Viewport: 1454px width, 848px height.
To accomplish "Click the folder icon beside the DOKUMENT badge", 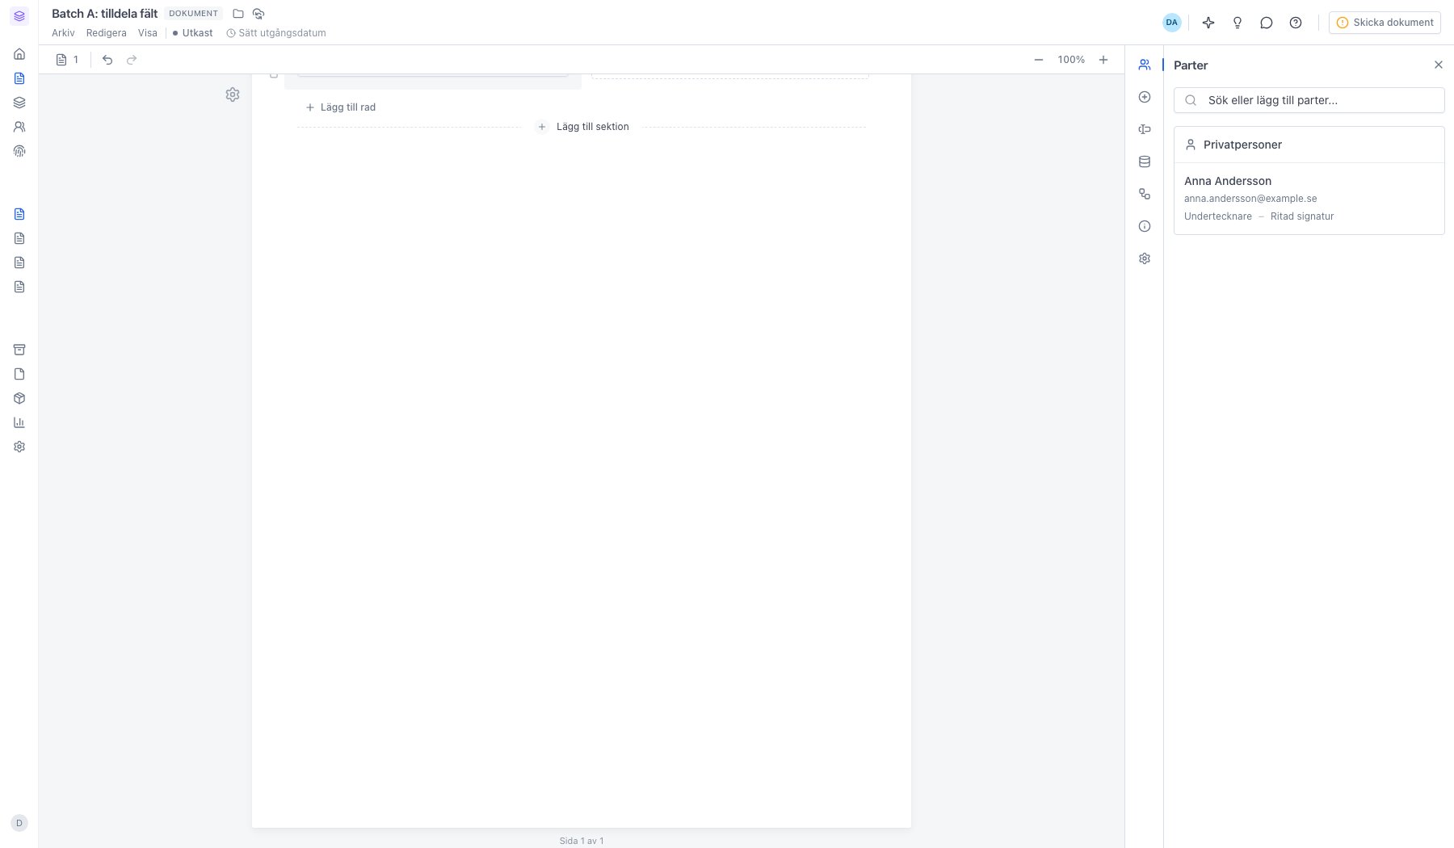I will point(238,14).
